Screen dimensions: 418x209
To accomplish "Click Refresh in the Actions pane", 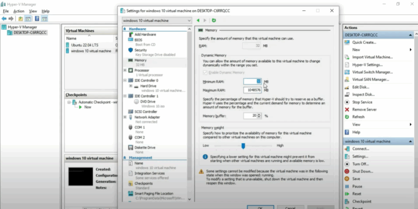I will (358, 117).
